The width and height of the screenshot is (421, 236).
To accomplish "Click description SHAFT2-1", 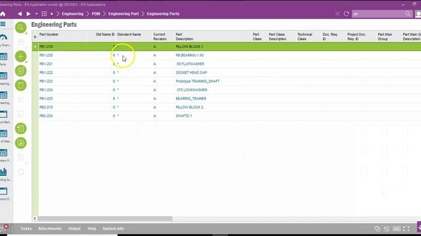I will [x=184, y=116].
